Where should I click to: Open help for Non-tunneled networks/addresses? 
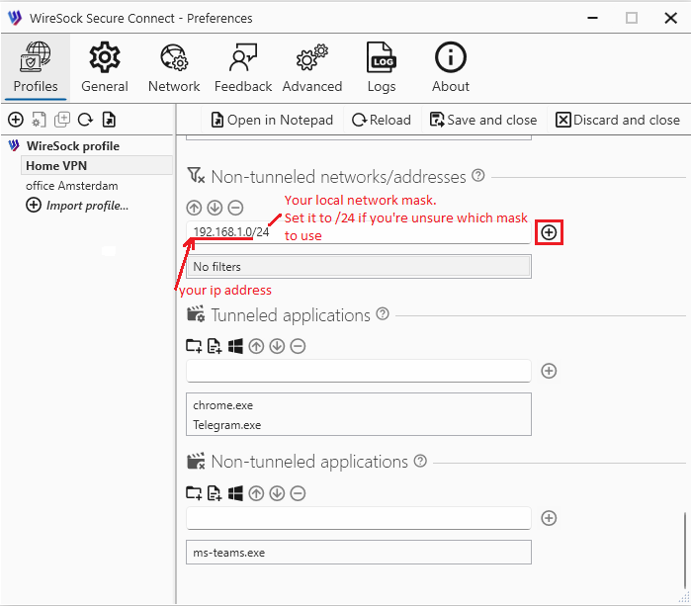pyautogui.click(x=478, y=176)
